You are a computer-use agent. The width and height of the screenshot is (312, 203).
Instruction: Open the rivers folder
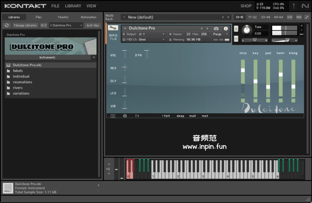point(18,88)
